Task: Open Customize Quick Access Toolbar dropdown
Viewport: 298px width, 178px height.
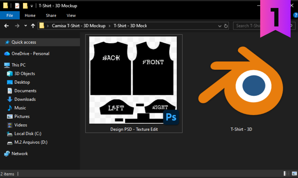Action: 32,6
